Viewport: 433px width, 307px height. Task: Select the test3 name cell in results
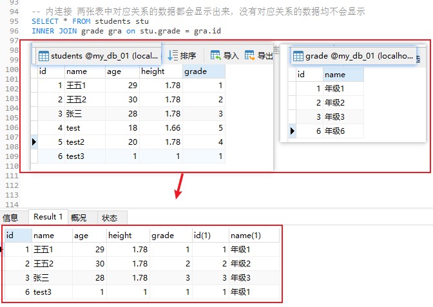52,292
